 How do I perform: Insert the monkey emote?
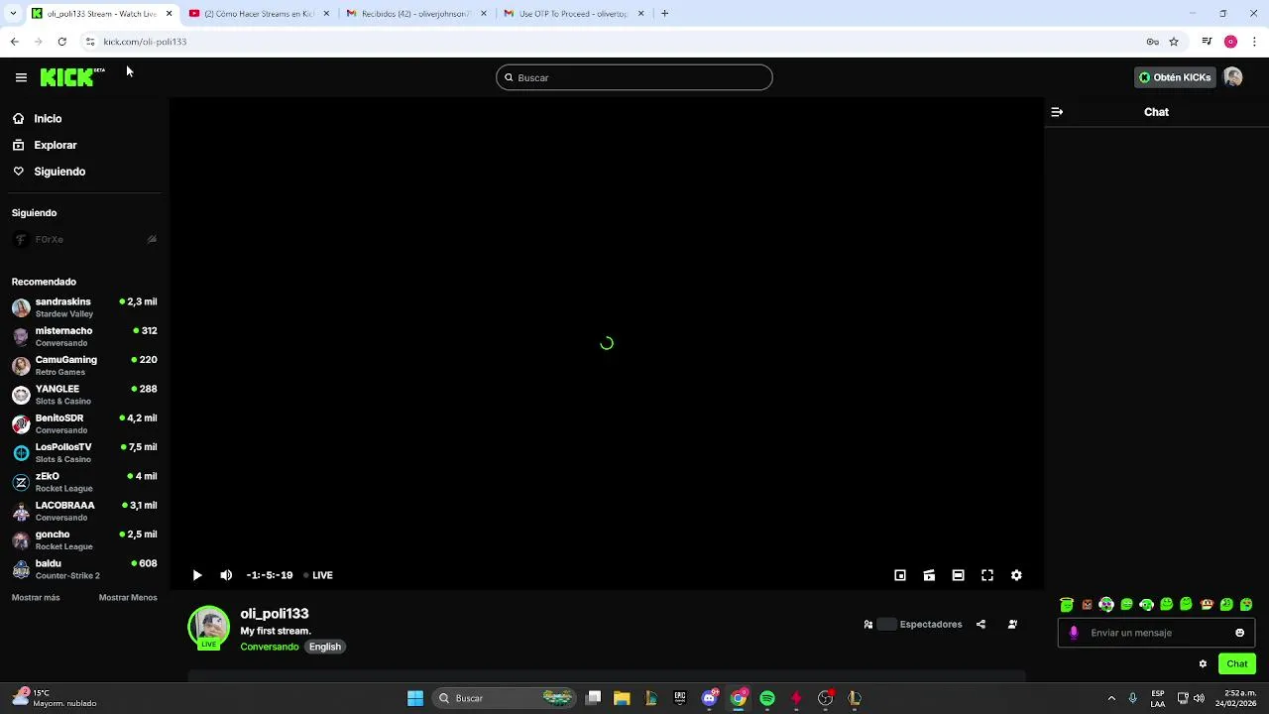(1207, 604)
